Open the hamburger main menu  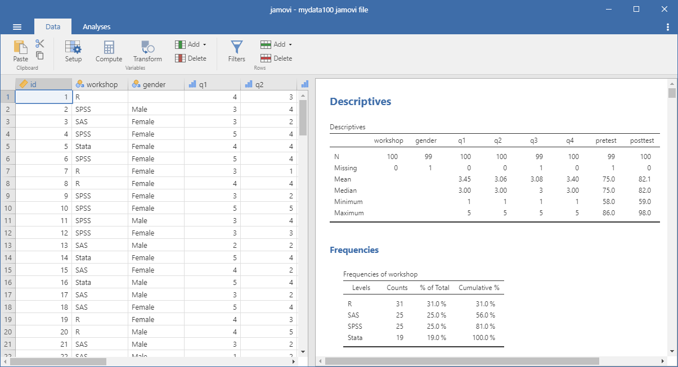point(17,27)
